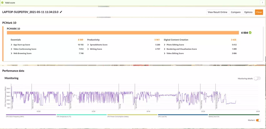The height and width of the screenshot is (129, 266).
Task: Select the CPU Temperature legend bar
Action: tap(82, 115)
